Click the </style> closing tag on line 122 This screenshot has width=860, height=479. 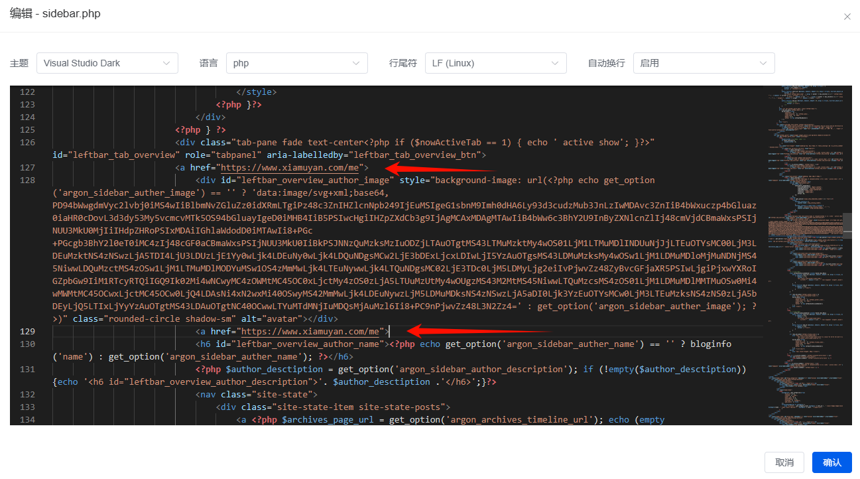click(257, 92)
